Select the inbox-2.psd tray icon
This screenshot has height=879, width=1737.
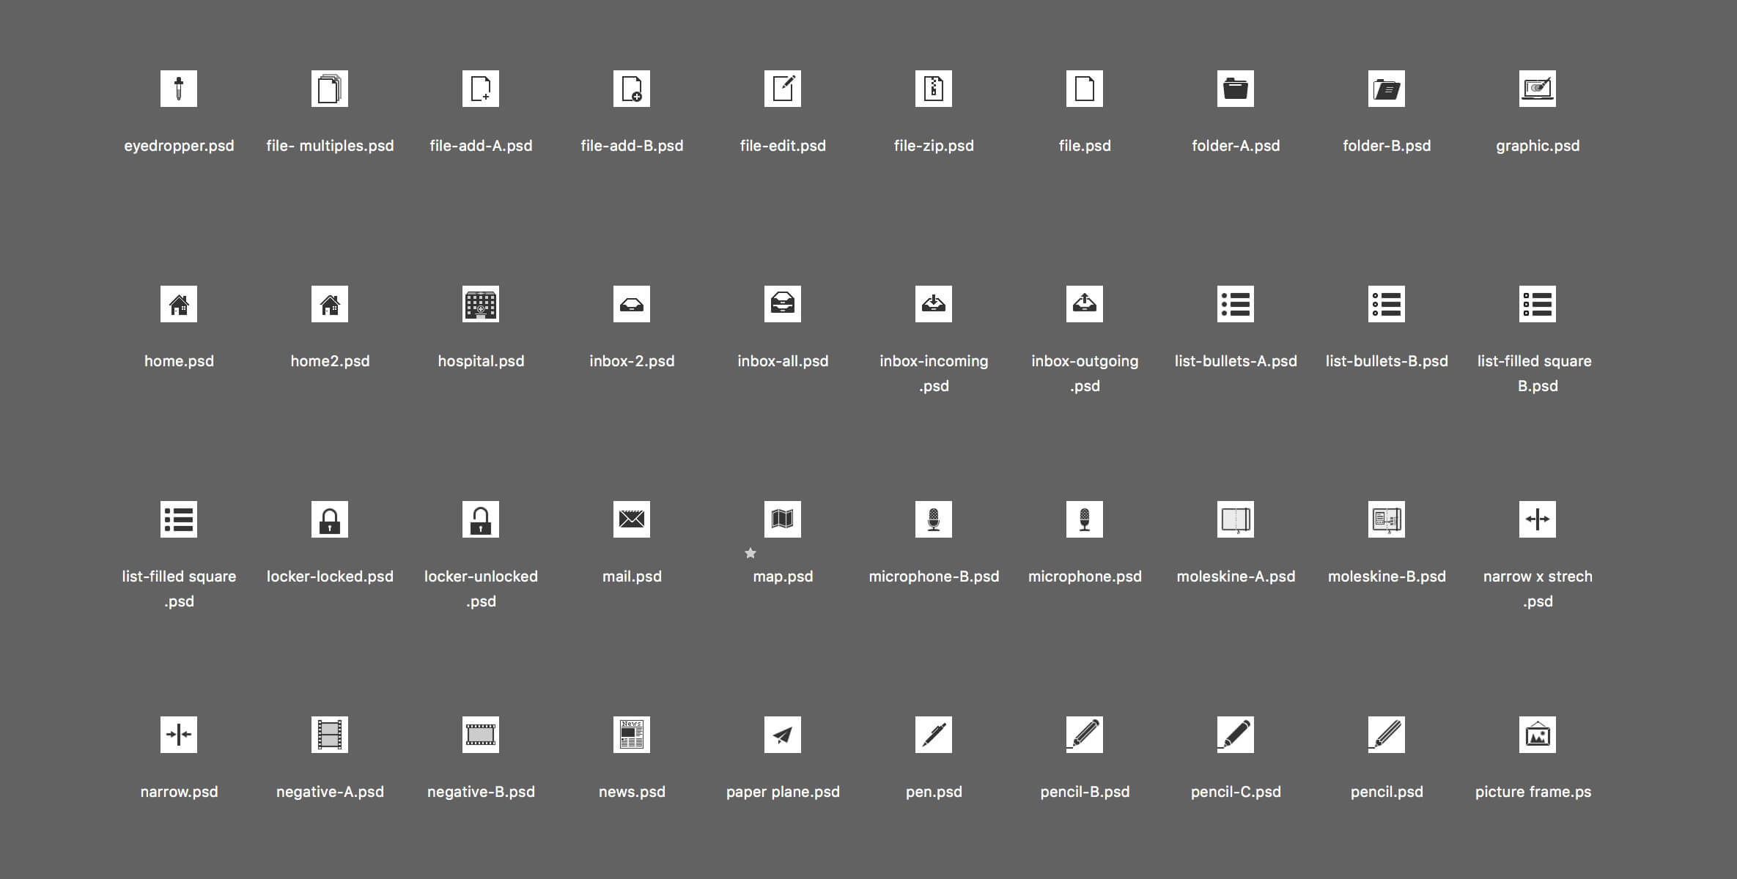point(632,304)
